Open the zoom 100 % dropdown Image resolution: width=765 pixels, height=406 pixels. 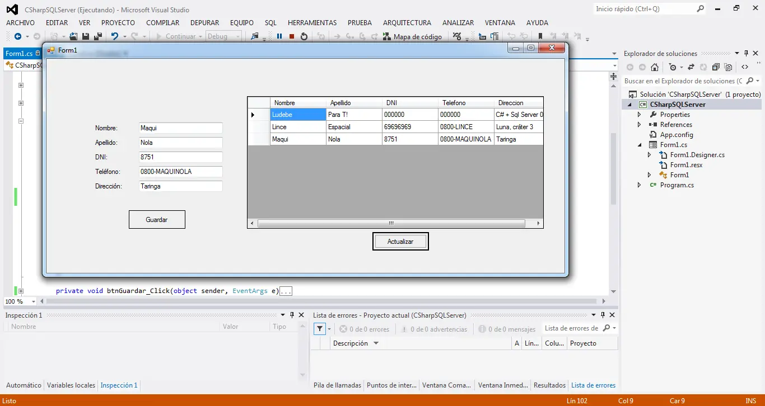(x=34, y=301)
